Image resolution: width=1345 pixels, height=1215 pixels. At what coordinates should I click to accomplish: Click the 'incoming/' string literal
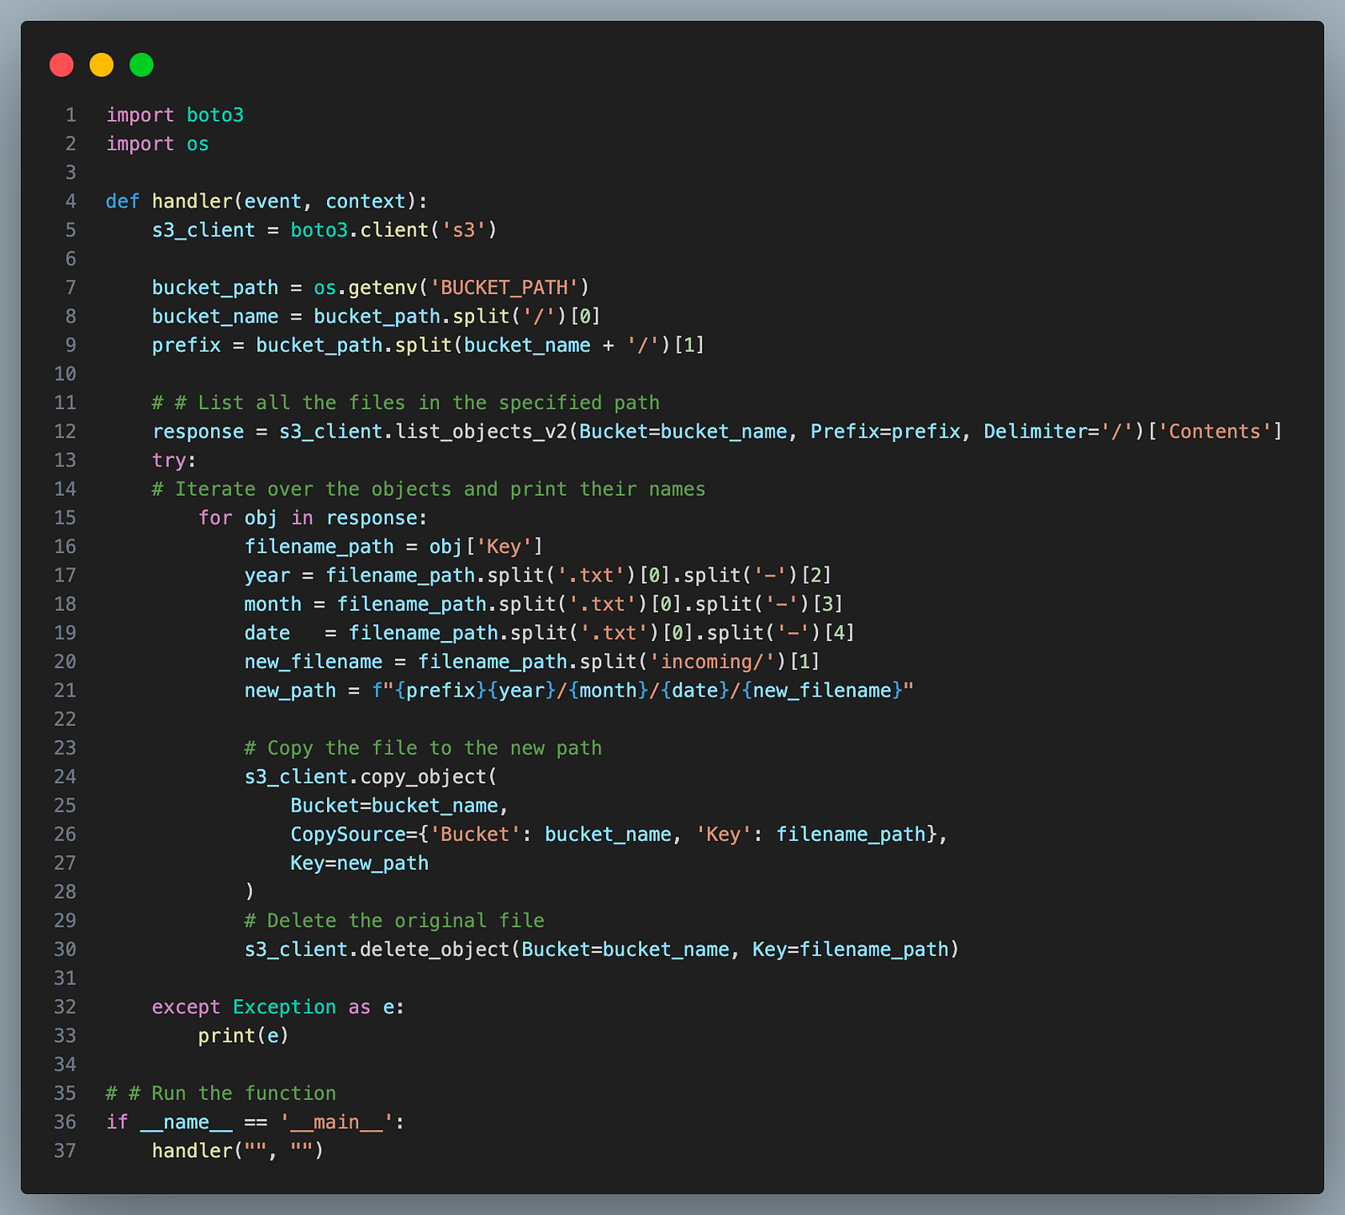tap(711, 662)
